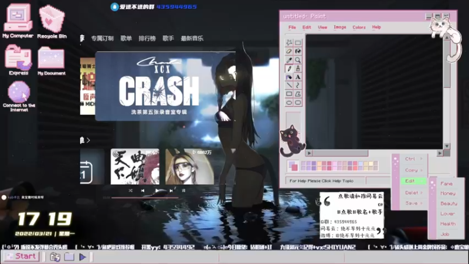This screenshot has height=264, width=469.
Task: Select the Rounded Rectangle tool in Paint
Action: coord(298,103)
